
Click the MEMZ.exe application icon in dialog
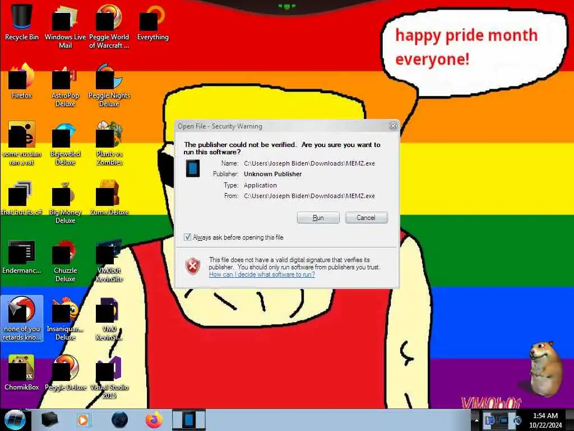tap(193, 168)
